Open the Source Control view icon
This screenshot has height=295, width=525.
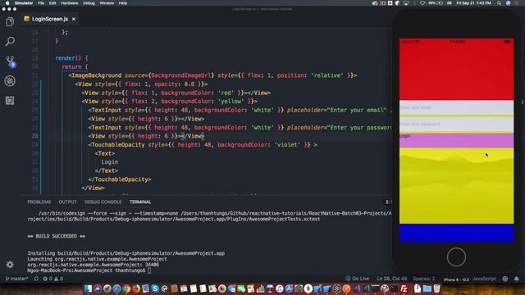click(10, 61)
